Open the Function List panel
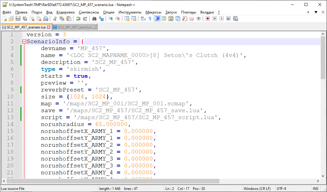This screenshot has width=327, height=192. [185, 19]
